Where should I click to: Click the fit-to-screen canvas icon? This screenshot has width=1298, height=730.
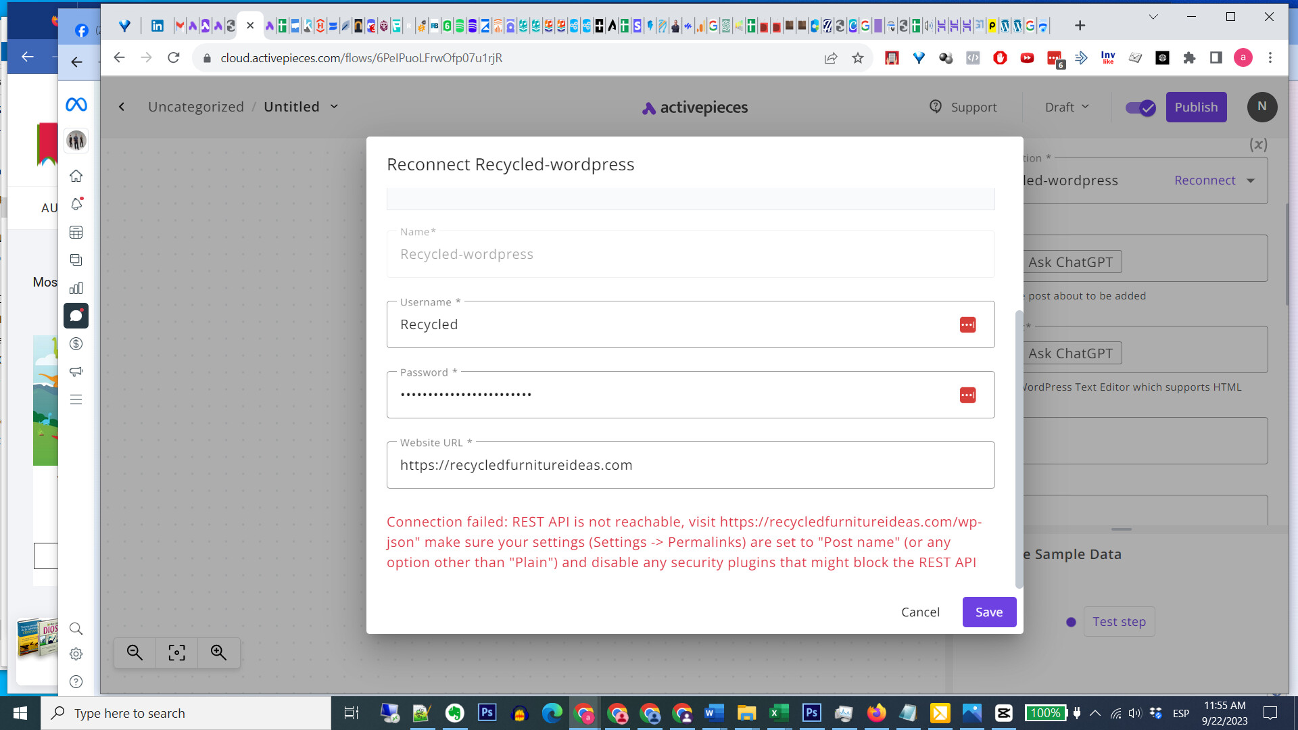(176, 652)
